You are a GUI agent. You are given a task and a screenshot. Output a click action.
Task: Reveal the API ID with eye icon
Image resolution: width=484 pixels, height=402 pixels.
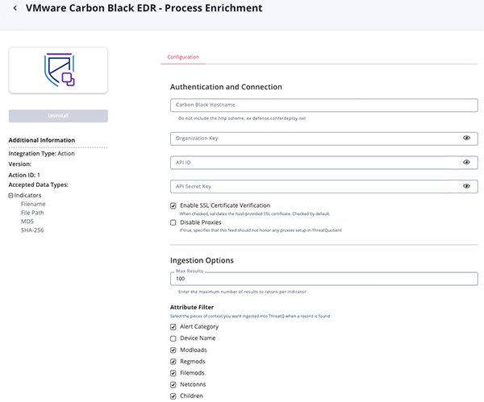click(466, 163)
